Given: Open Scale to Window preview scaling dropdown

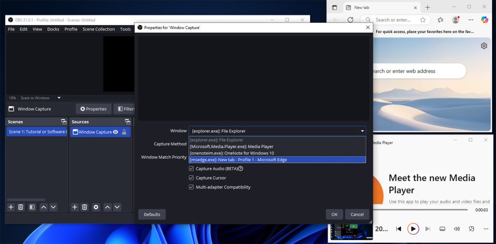Looking at the screenshot, I should (59, 98).
